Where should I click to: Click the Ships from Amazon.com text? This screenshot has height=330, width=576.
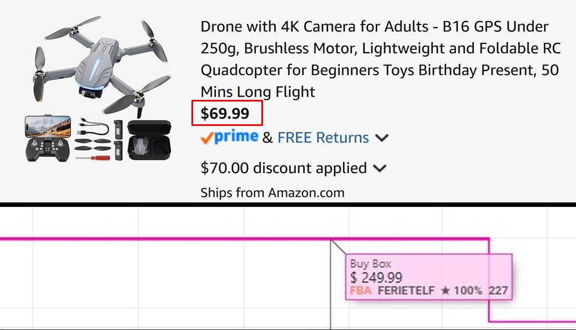tap(272, 192)
